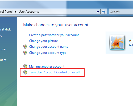Click the shield icon beside Change your account type

25,53
